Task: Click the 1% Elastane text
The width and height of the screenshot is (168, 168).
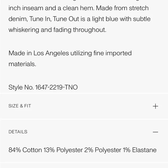Action: (140, 150)
